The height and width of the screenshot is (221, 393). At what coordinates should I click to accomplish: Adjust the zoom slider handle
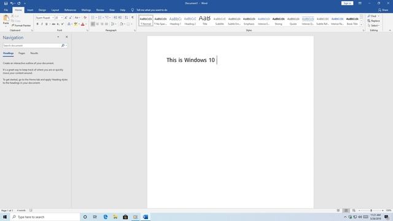pyautogui.click(x=371, y=211)
